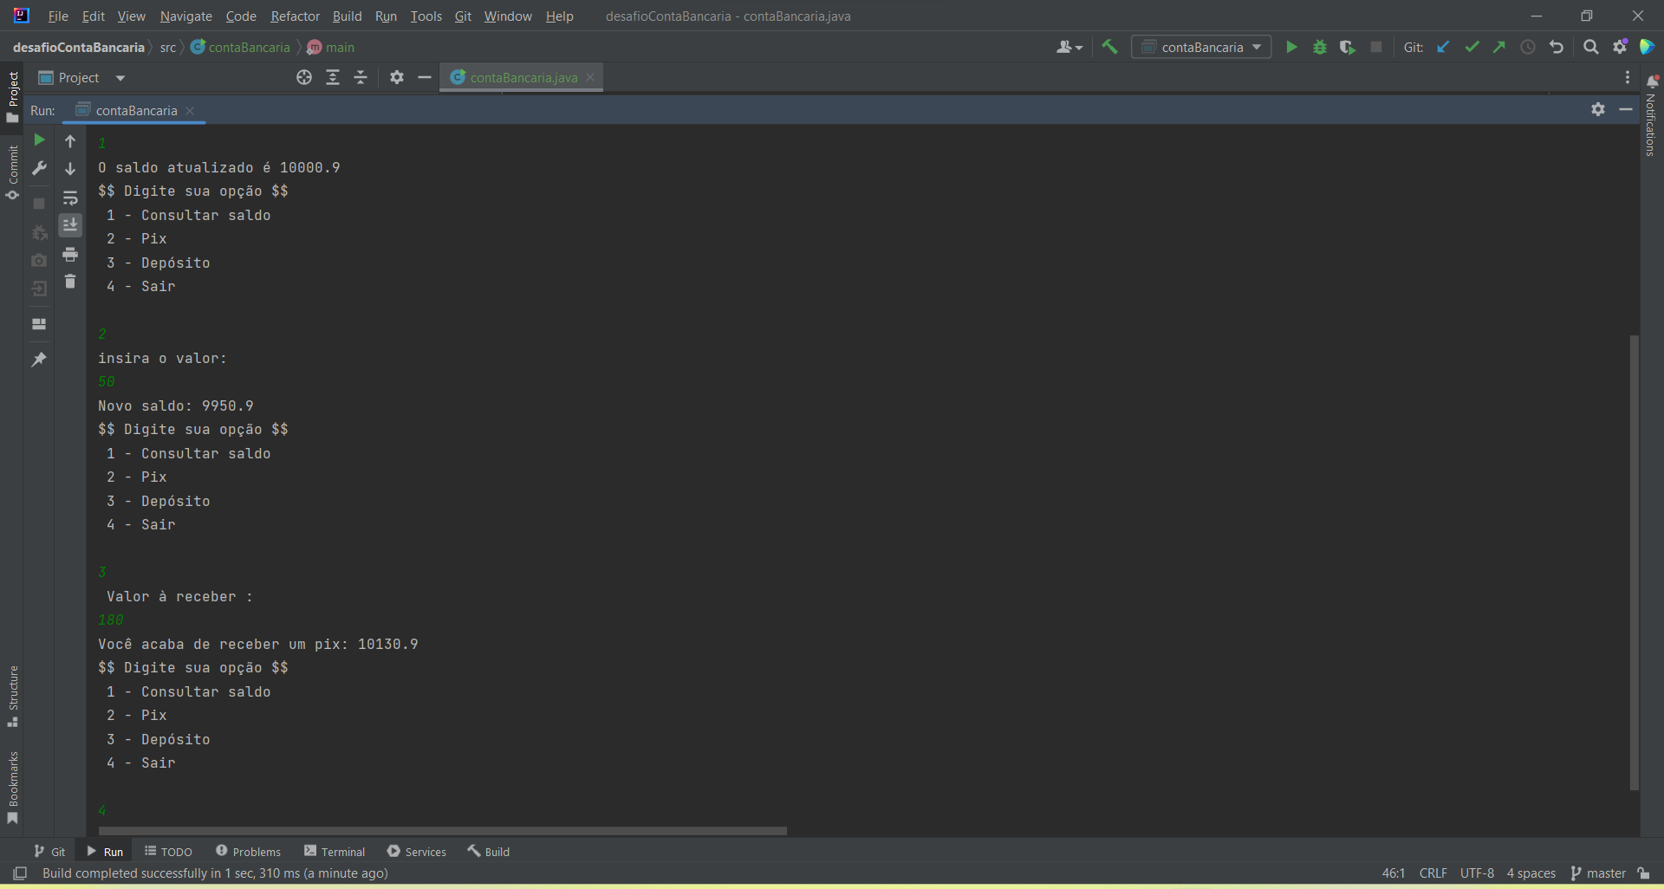Open the code with me user dropdown
The width and height of the screenshot is (1664, 889).
(1069, 48)
